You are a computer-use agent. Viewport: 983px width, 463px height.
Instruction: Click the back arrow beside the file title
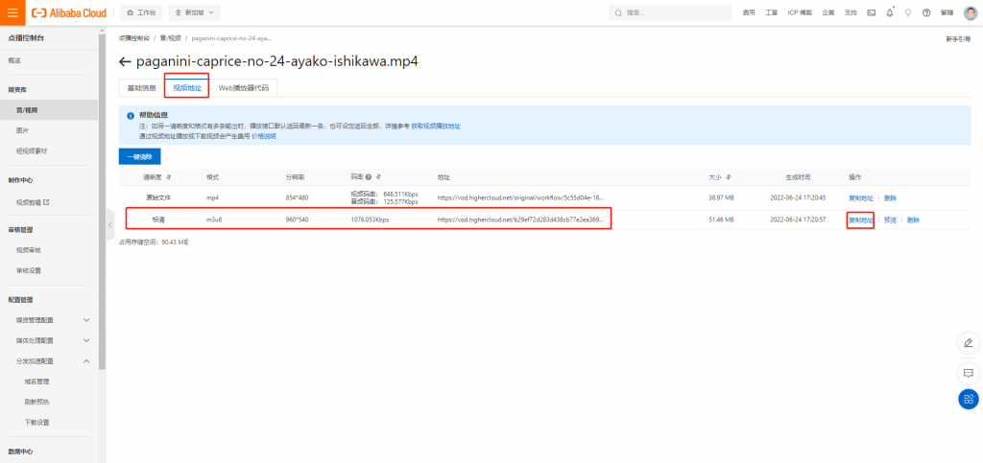pos(125,62)
